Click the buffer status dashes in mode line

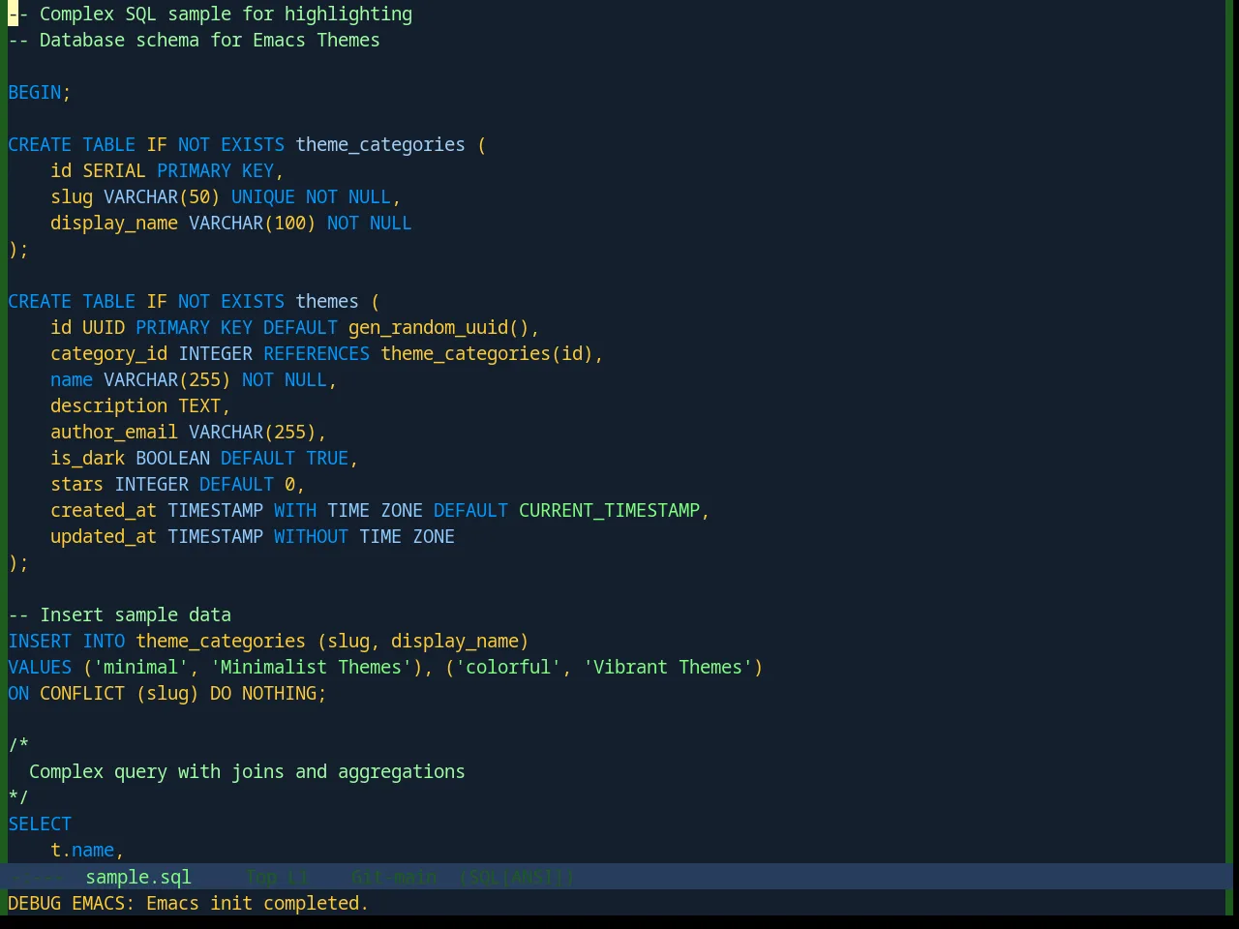(35, 877)
